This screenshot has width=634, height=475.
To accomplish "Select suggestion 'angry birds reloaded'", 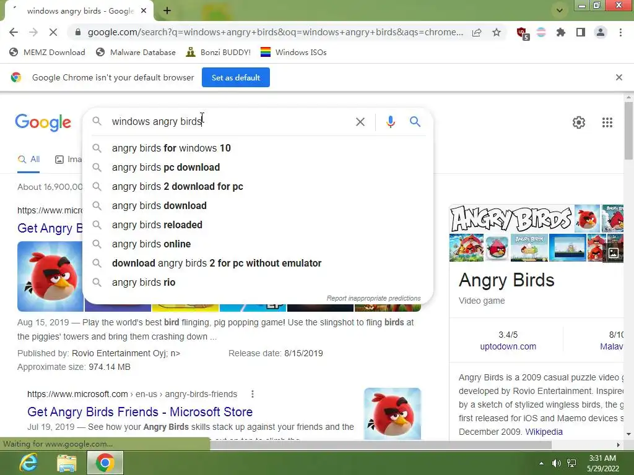I will tap(258, 225).
